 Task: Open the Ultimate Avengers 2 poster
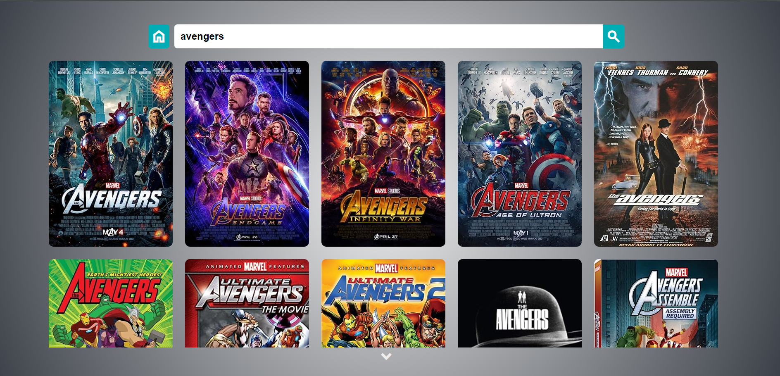383,303
